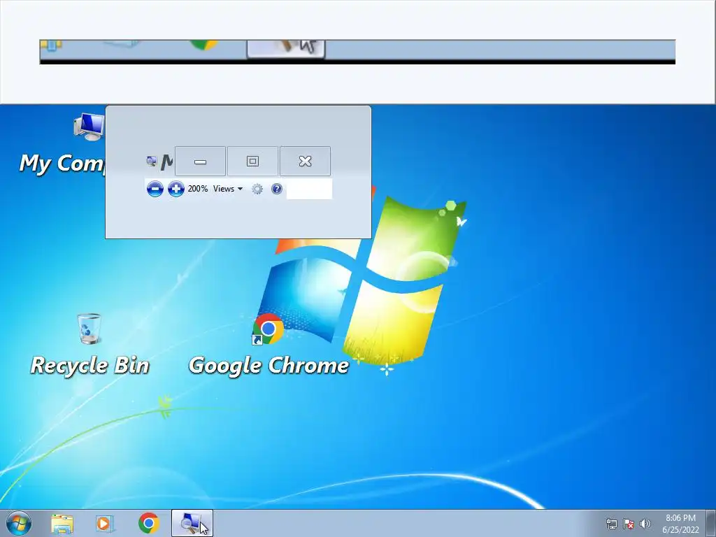Select the Google Chrome desktop shortcut
Image resolution: width=716 pixels, height=537 pixels.
(268, 329)
